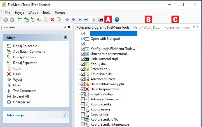Open help via the blue question mark icon
The image size is (202, 127).
(x=117, y=20)
